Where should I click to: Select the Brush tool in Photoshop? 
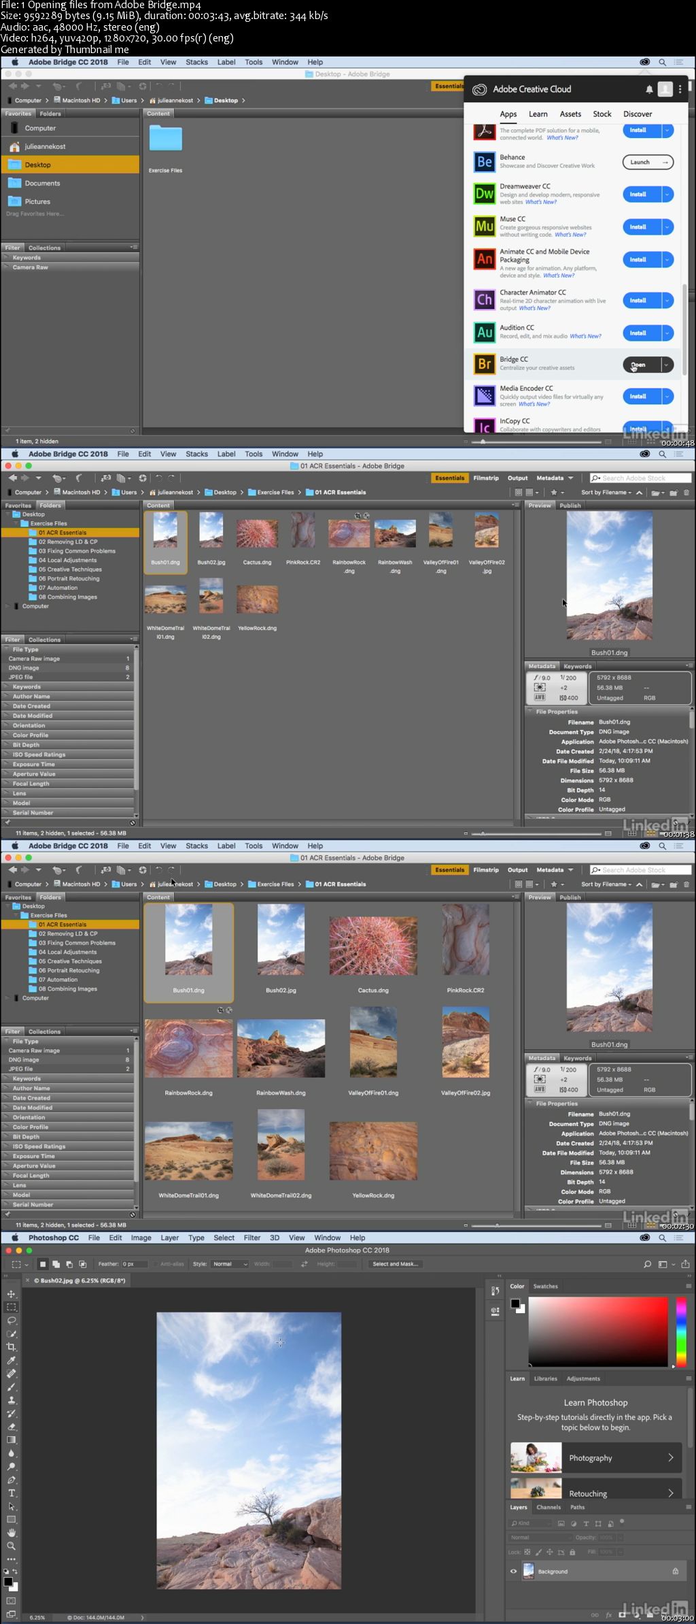point(11,1387)
